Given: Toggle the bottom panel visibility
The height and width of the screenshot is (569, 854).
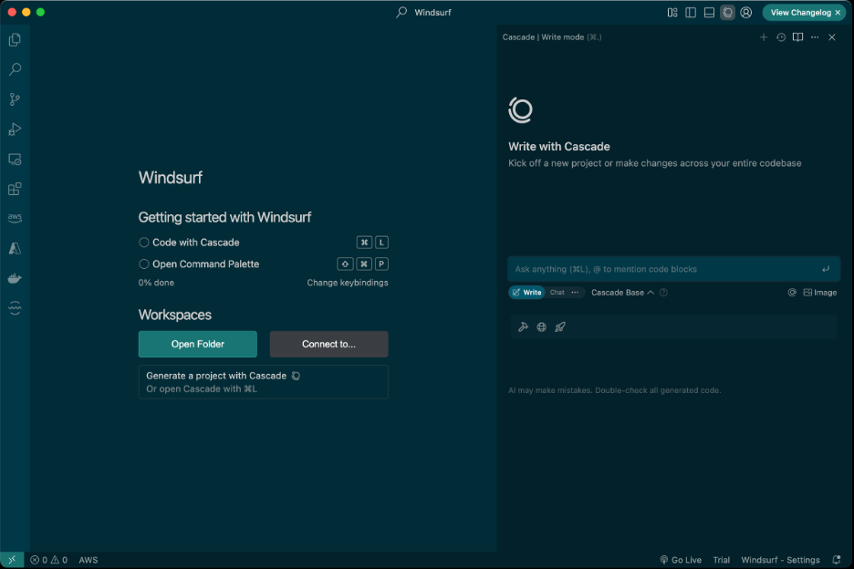Looking at the screenshot, I should tap(709, 12).
